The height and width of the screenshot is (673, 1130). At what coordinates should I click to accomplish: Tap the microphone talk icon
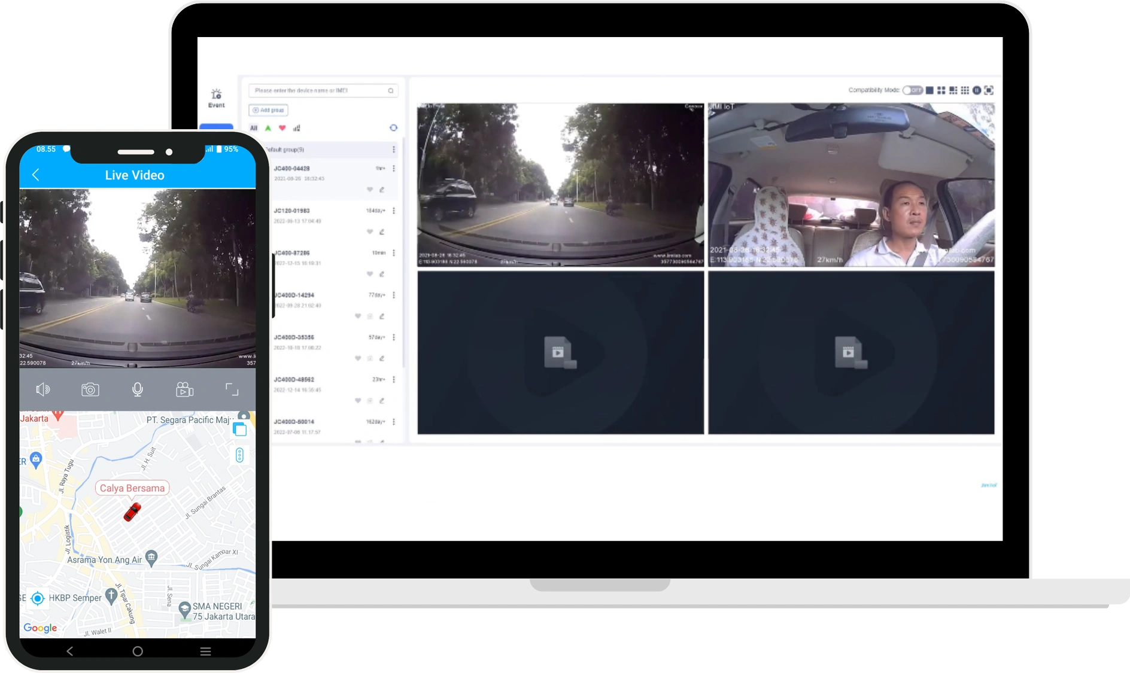[x=137, y=390]
